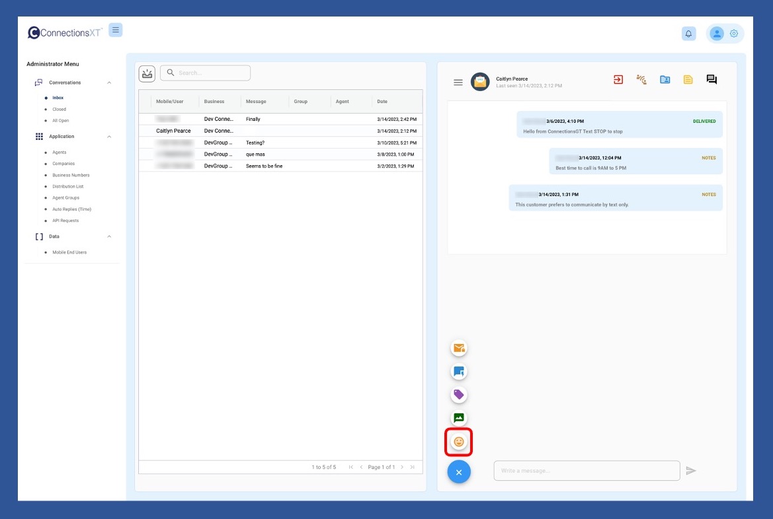Image resolution: width=773 pixels, height=519 pixels.
Task: Click the send message arrow
Action: [691, 471]
